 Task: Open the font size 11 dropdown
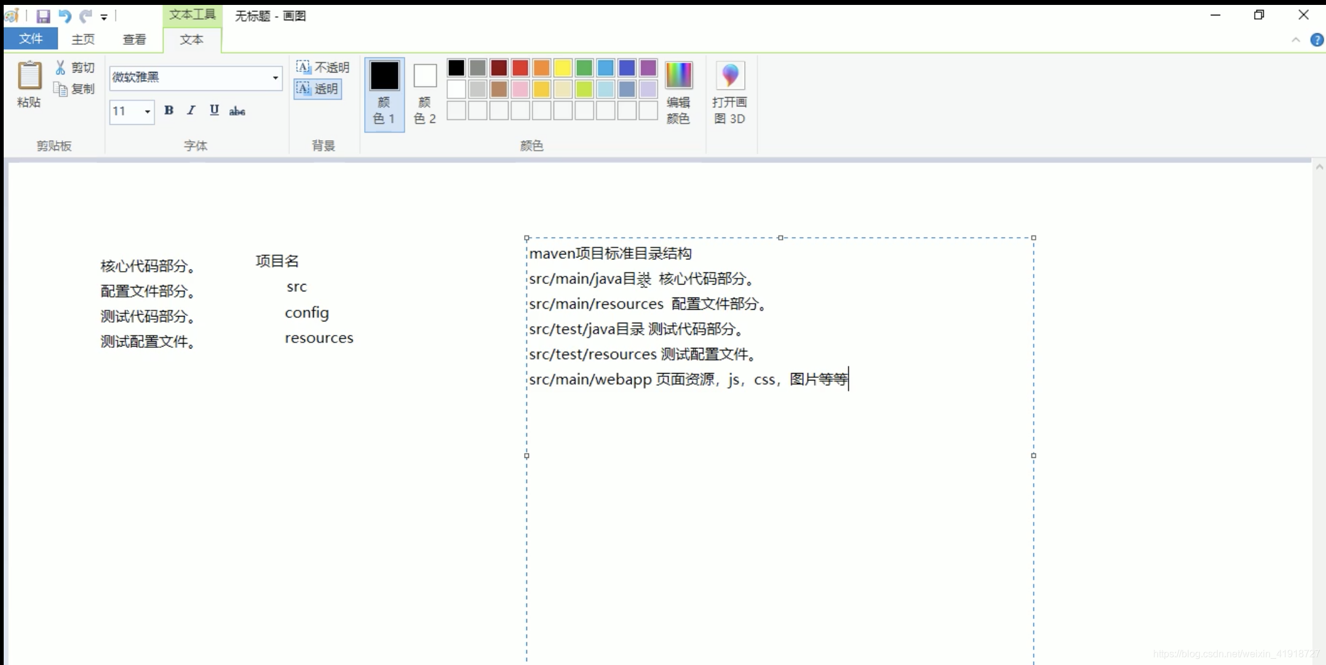tap(147, 111)
